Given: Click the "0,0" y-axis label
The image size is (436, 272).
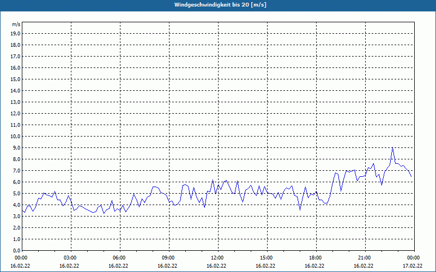Looking at the screenshot, I should coord(17,251).
